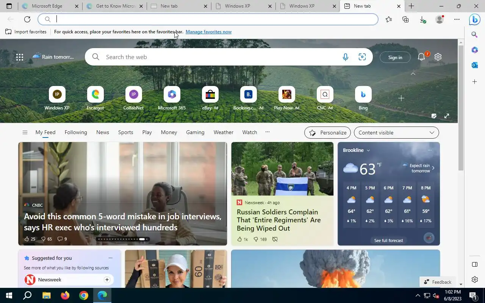Switch to Sports feed tab
The height and width of the screenshot is (303, 485).
pyautogui.click(x=125, y=132)
